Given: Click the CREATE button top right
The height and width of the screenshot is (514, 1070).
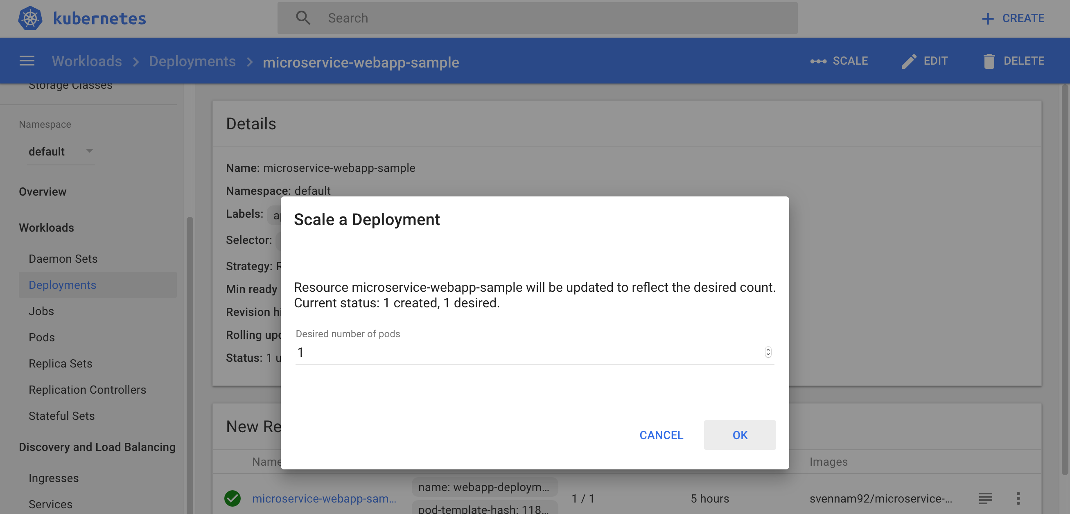Looking at the screenshot, I should point(1012,18).
